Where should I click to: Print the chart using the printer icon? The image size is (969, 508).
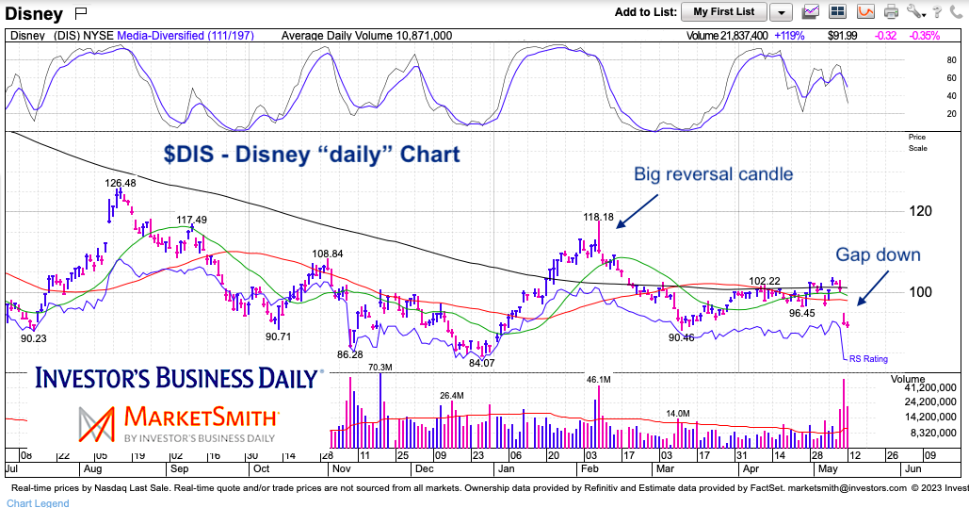click(x=891, y=11)
